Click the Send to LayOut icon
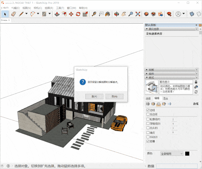This screenshot has width=202, height=169. tap(161, 14)
